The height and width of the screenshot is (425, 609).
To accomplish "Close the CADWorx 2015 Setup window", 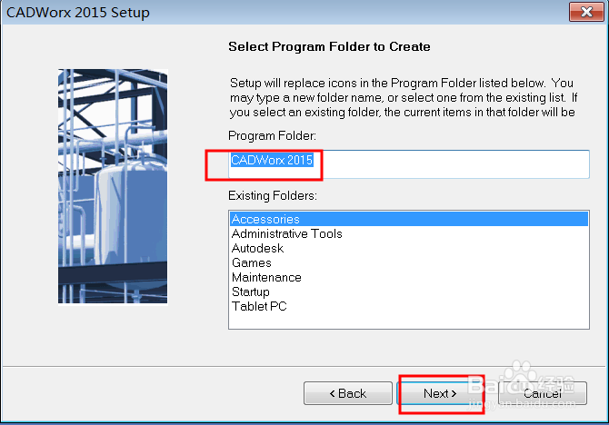I will 581,13.
